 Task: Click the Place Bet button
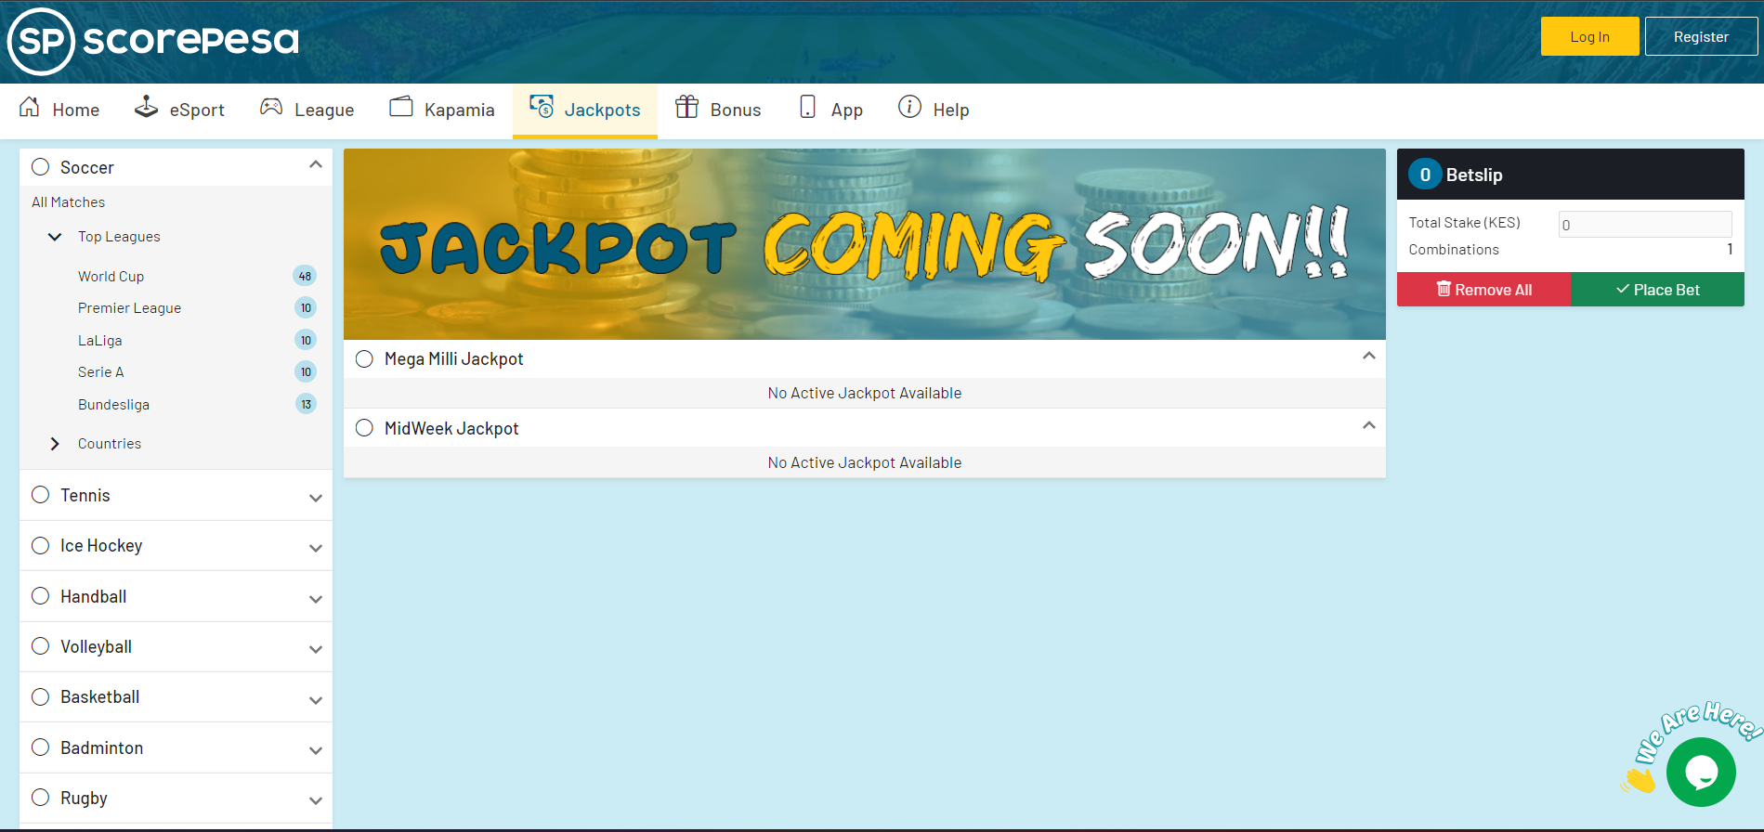[x=1657, y=290]
